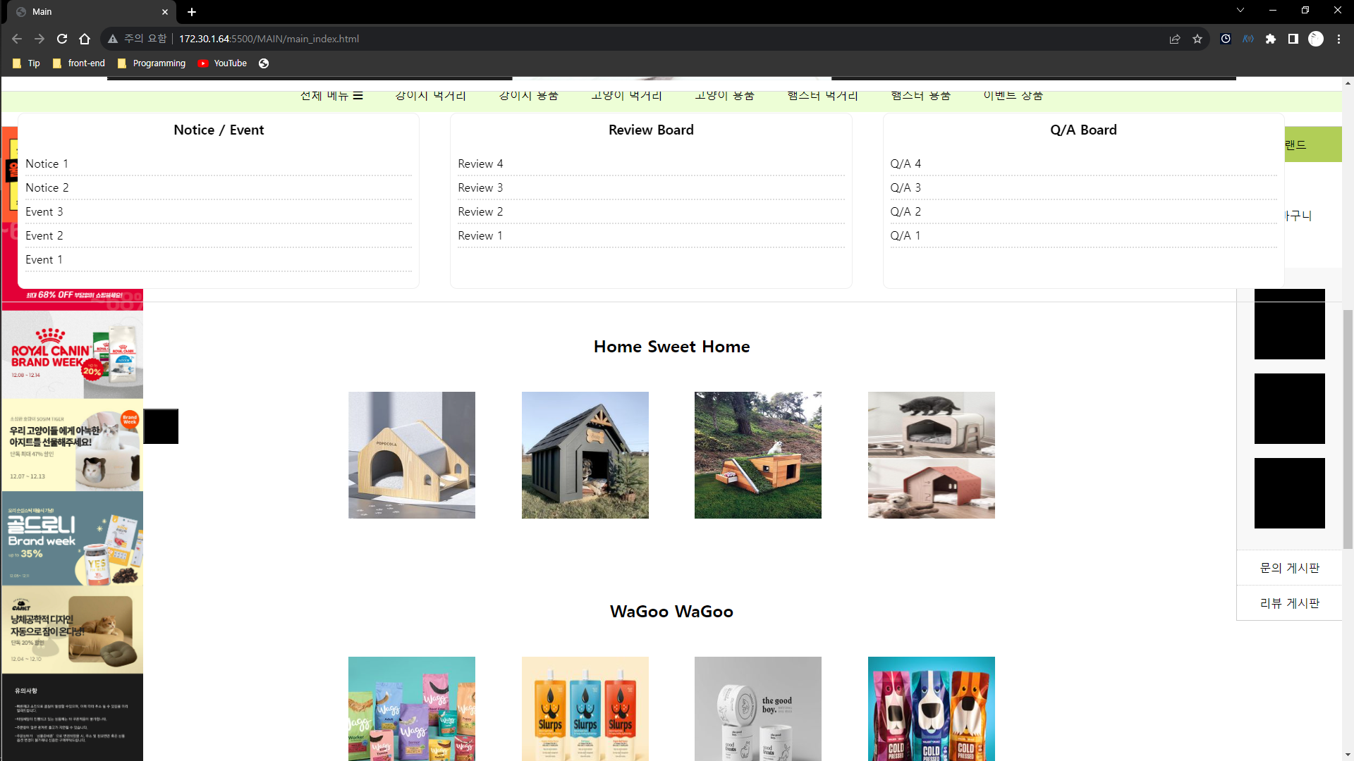Click the clock extension icon
1354x761 pixels.
(1226, 39)
